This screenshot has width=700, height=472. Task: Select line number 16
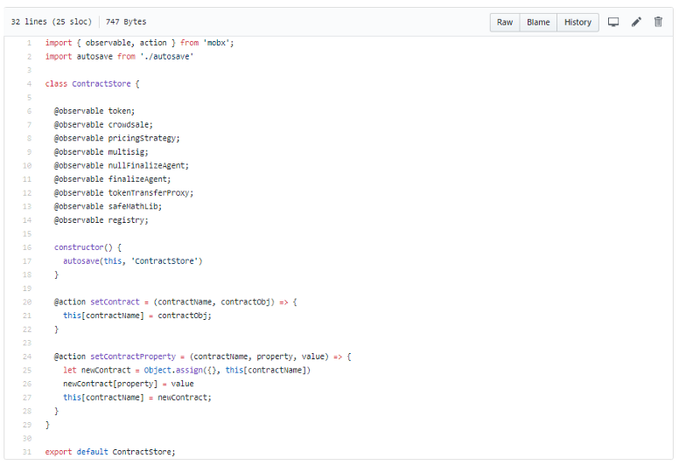[x=27, y=247]
